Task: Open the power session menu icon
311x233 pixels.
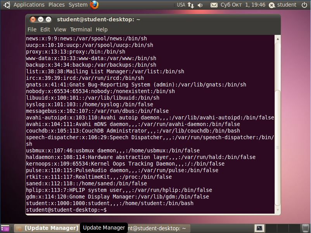Action: (304, 5)
